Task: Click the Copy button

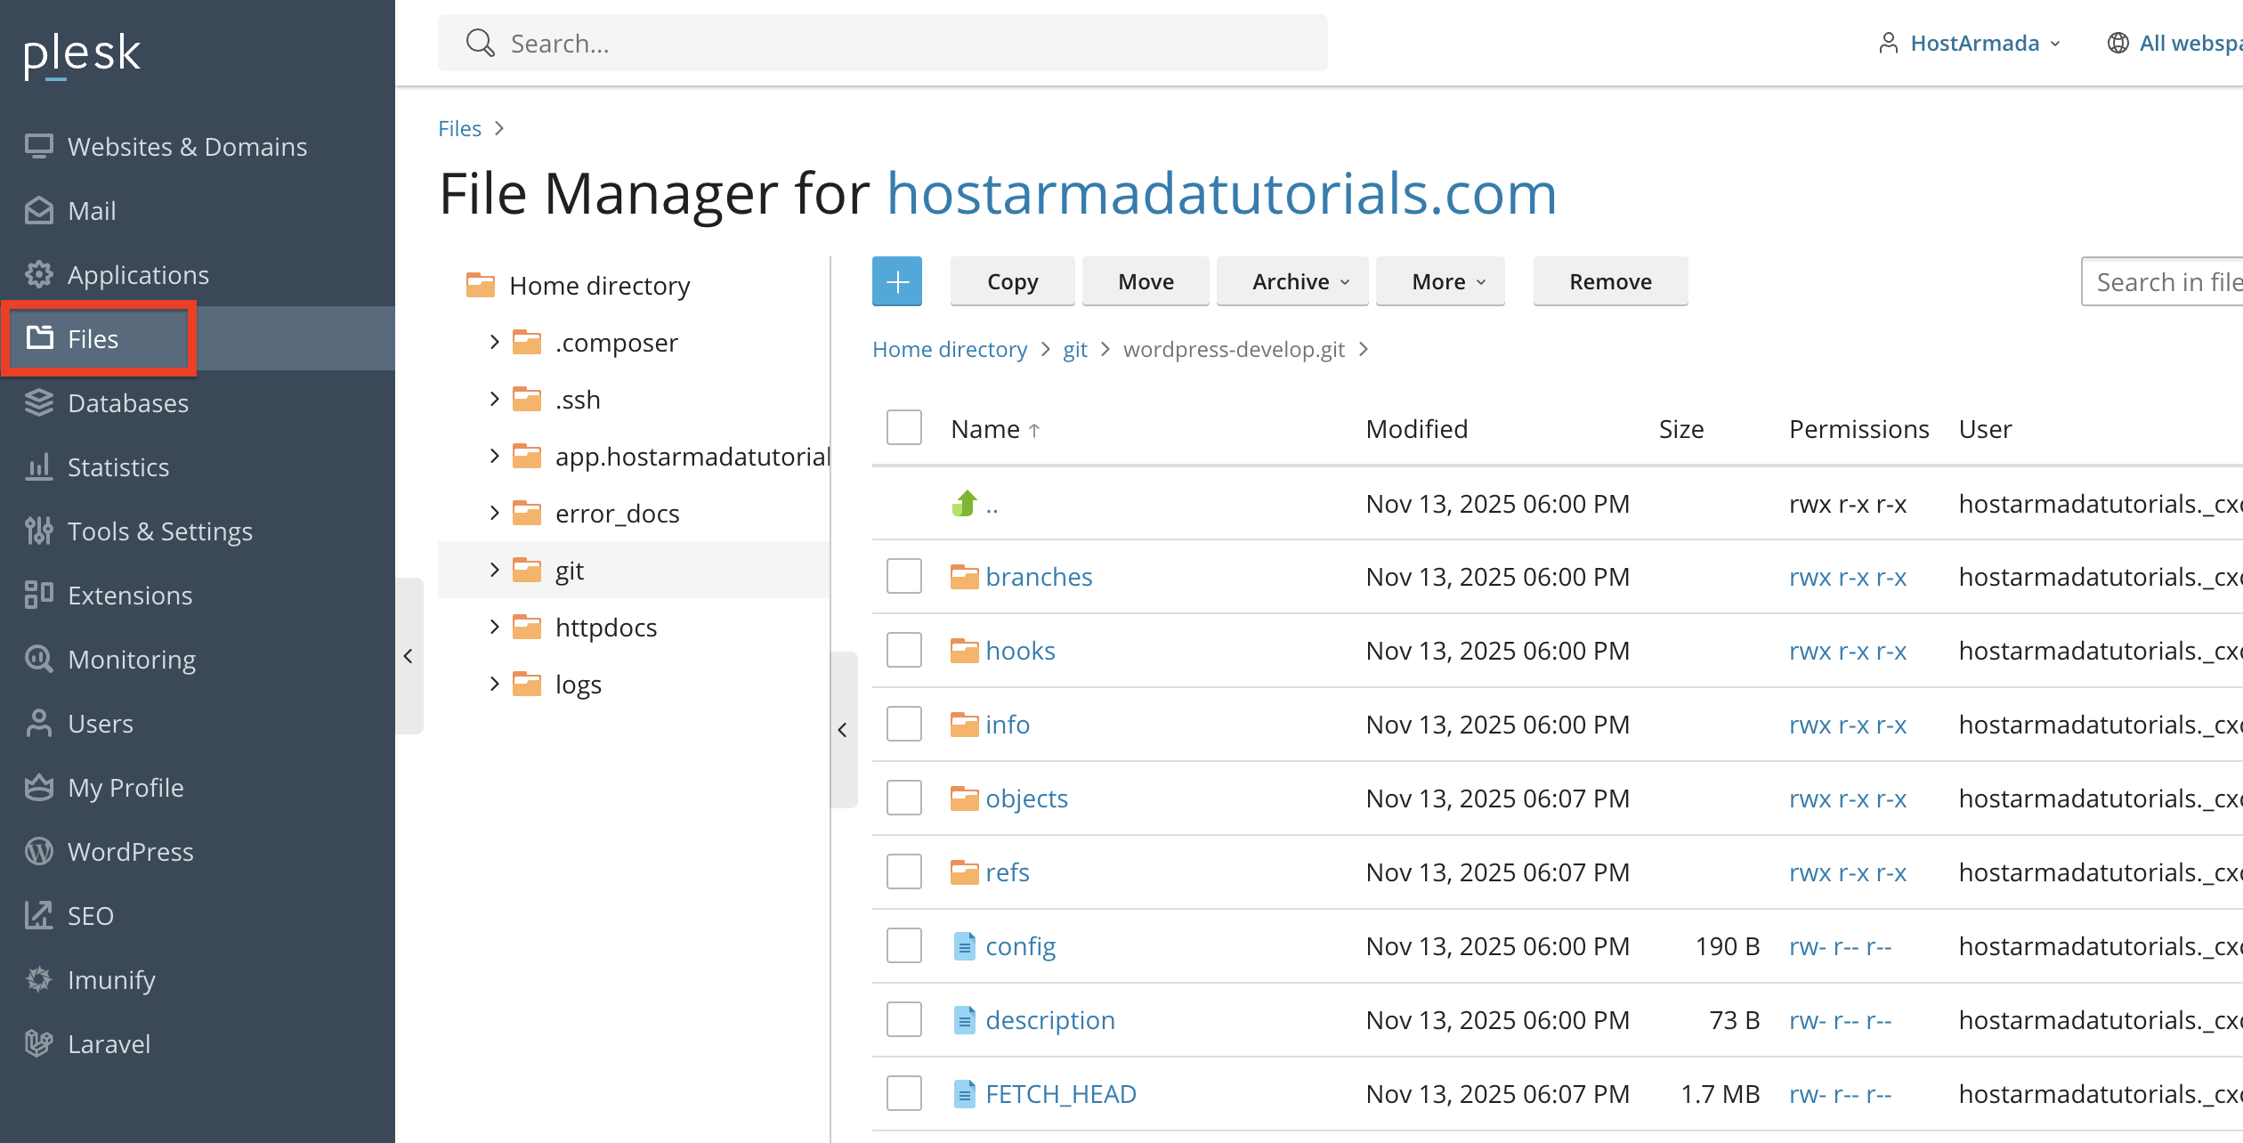Action: [x=1013, y=281]
